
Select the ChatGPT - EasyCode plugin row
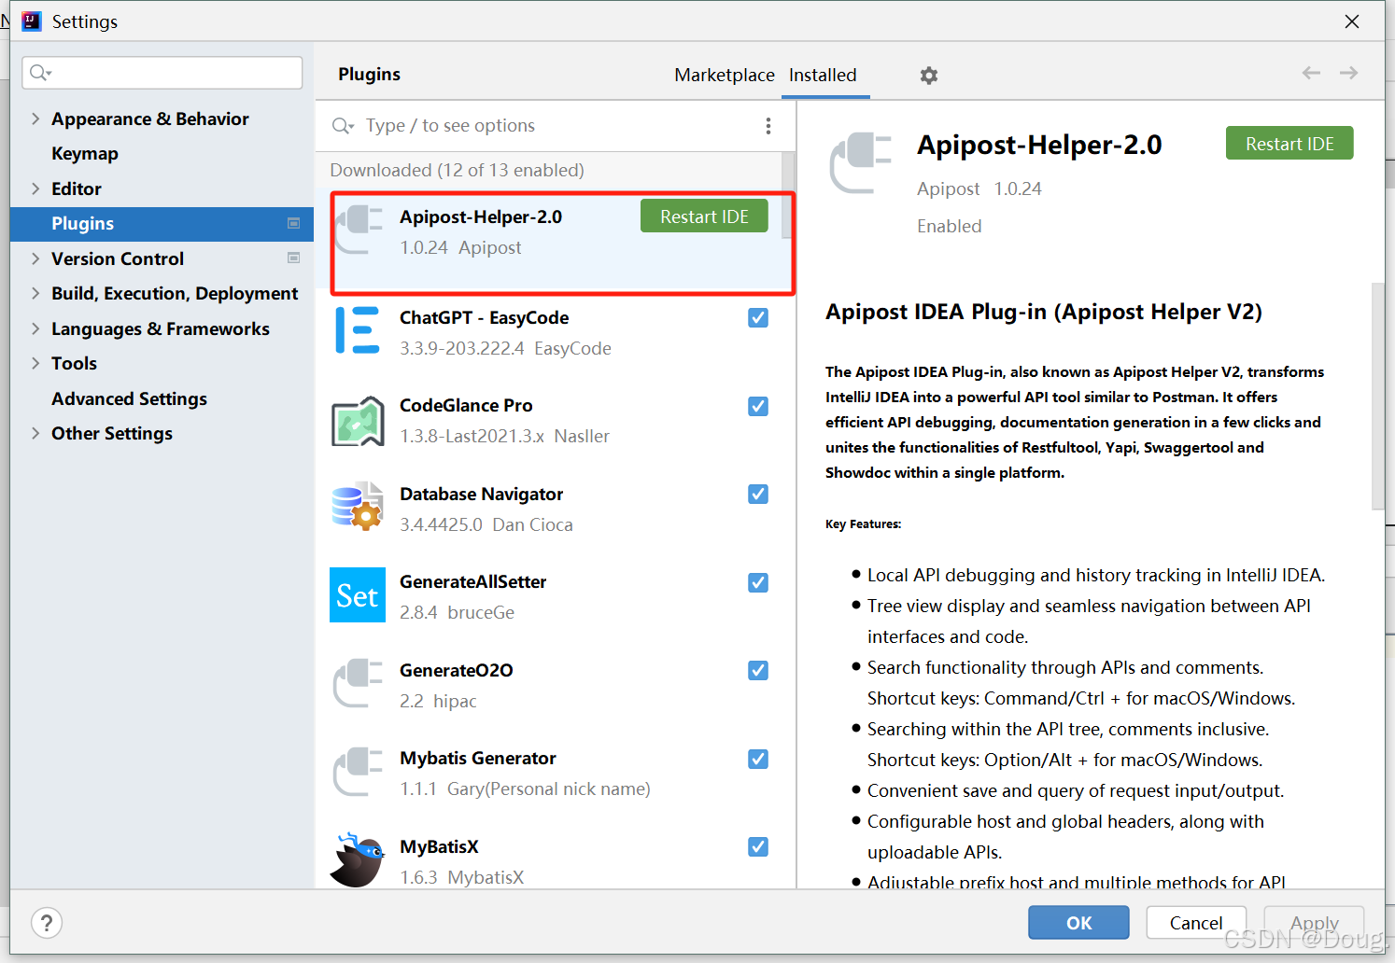point(555,332)
